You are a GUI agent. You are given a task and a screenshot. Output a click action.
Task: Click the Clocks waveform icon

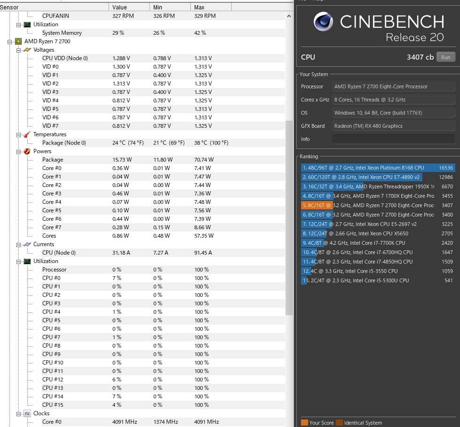click(27, 413)
